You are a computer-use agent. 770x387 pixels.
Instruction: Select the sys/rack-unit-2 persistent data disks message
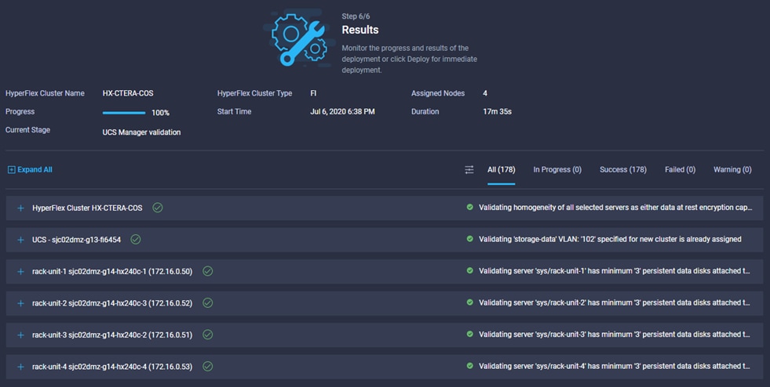(x=615, y=302)
